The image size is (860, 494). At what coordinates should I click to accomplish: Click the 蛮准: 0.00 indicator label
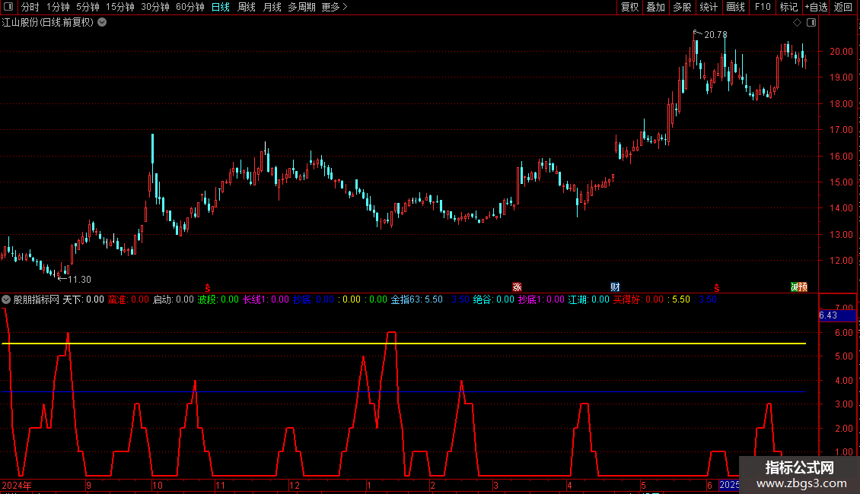click(129, 299)
